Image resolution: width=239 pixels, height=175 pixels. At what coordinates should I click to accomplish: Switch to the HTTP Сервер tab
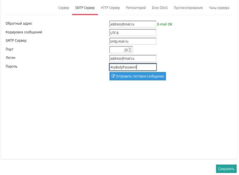110,8
